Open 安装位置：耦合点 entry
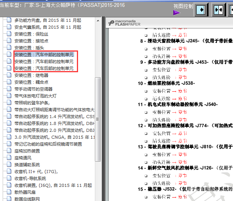Image resolution: width=233 pixels, height=201 pixels. [x=31, y=82]
